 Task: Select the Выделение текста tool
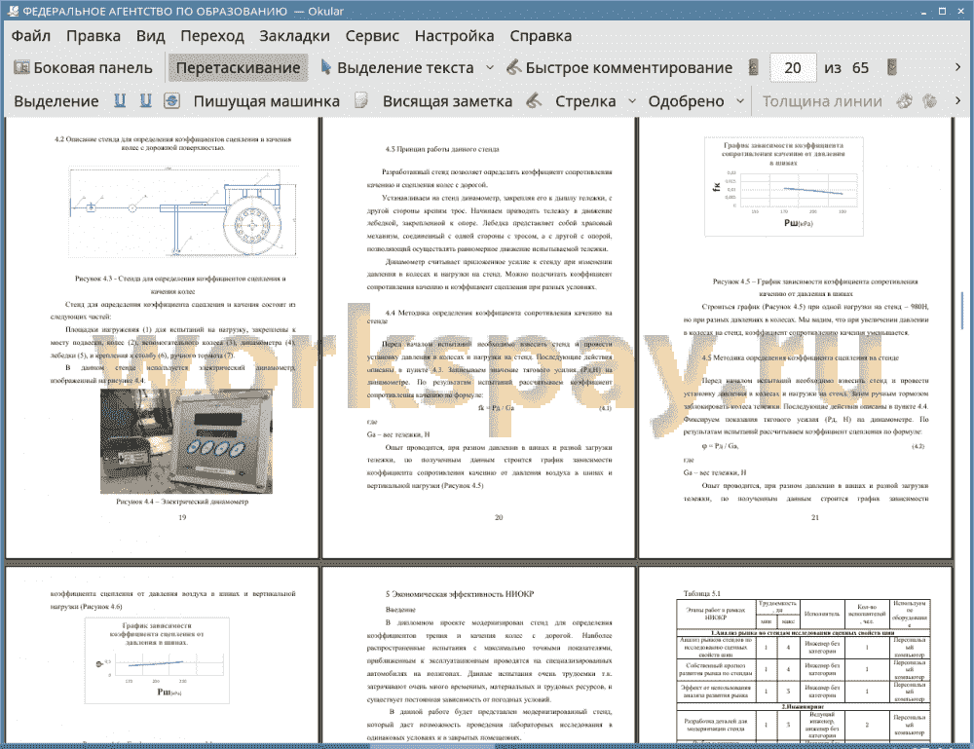pyautogui.click(x=397, y=68)
